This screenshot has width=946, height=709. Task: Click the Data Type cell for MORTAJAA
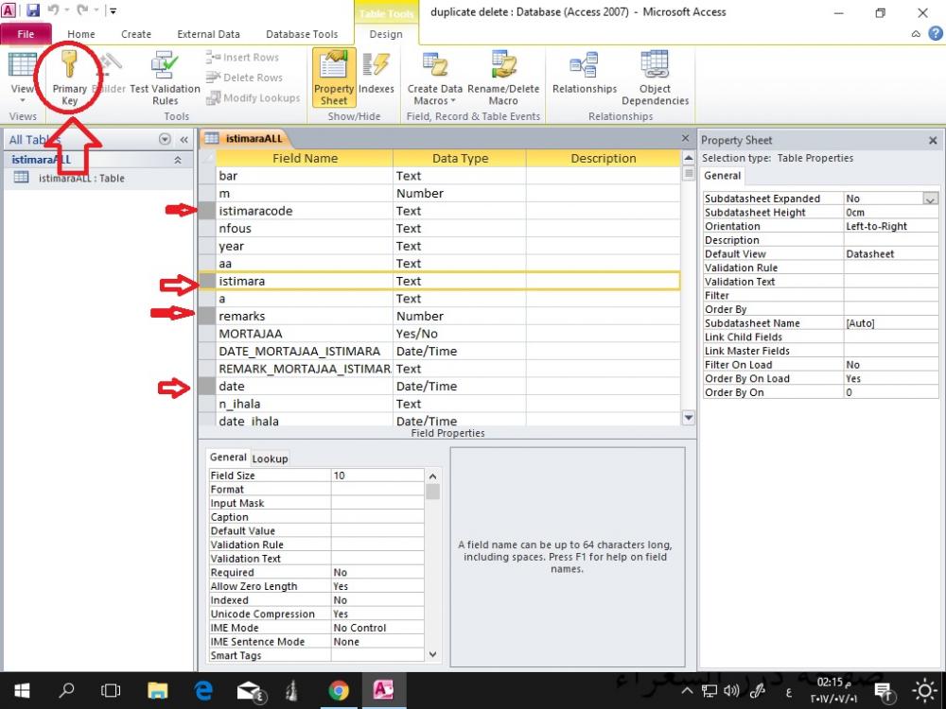(x=460, y=334)
